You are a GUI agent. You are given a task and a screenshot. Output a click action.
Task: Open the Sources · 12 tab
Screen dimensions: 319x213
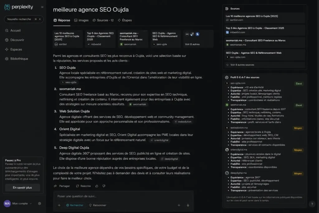103,20
